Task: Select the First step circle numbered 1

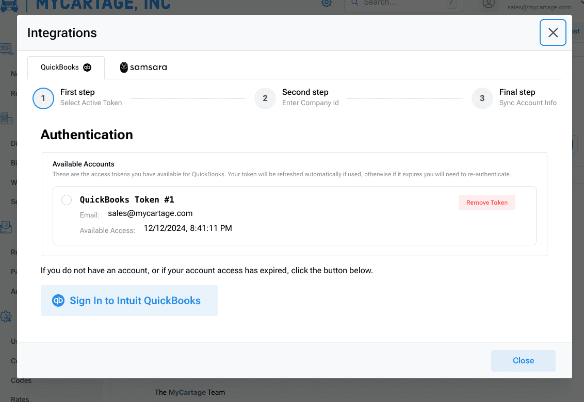Action: tap(43, 98)
